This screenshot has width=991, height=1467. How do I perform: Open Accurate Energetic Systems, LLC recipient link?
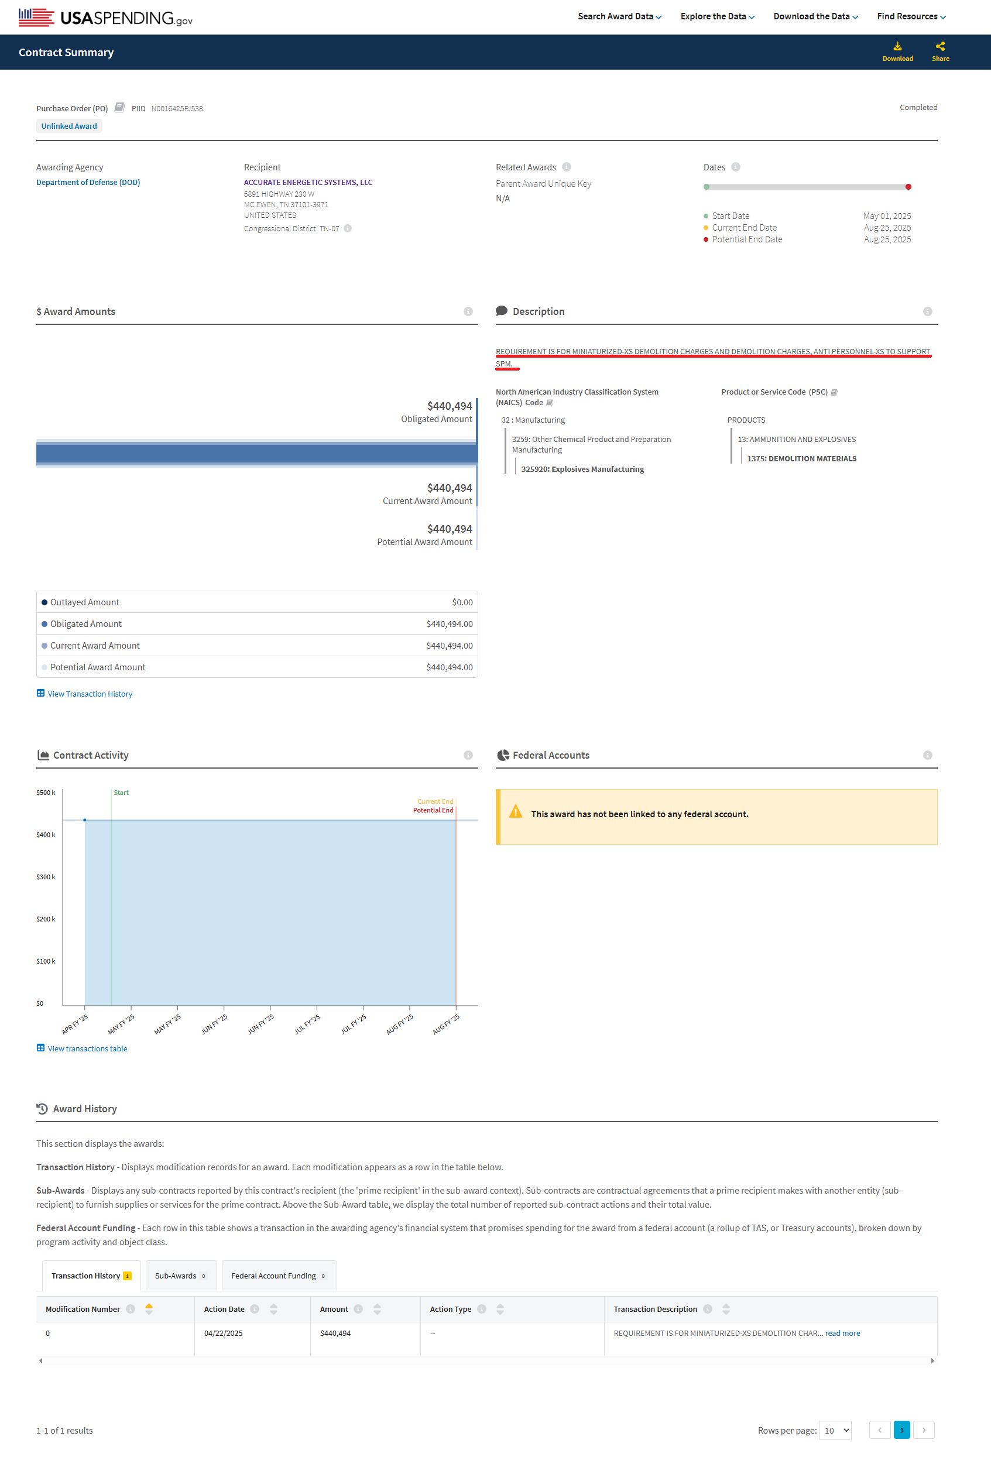coord(308,182)
